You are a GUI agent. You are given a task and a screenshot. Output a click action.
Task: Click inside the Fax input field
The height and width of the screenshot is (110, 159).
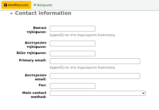(72, 86)
